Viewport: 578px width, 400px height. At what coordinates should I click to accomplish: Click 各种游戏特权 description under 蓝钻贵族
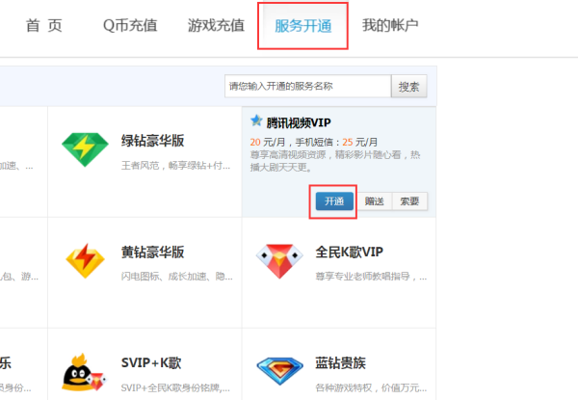pos(371,387)
